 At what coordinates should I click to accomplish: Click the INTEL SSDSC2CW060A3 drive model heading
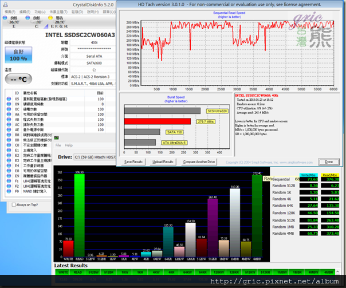(80, 35)
